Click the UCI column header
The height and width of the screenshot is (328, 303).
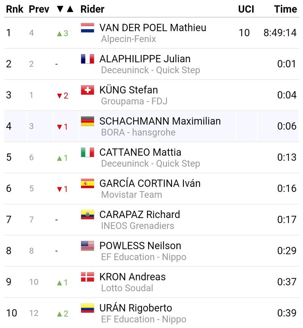coord(246,9)
